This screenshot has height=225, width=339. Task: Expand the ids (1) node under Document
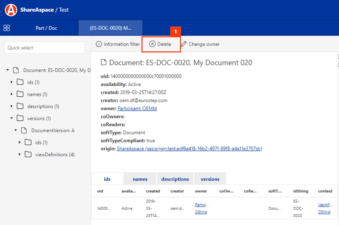(x=12, y=82)
